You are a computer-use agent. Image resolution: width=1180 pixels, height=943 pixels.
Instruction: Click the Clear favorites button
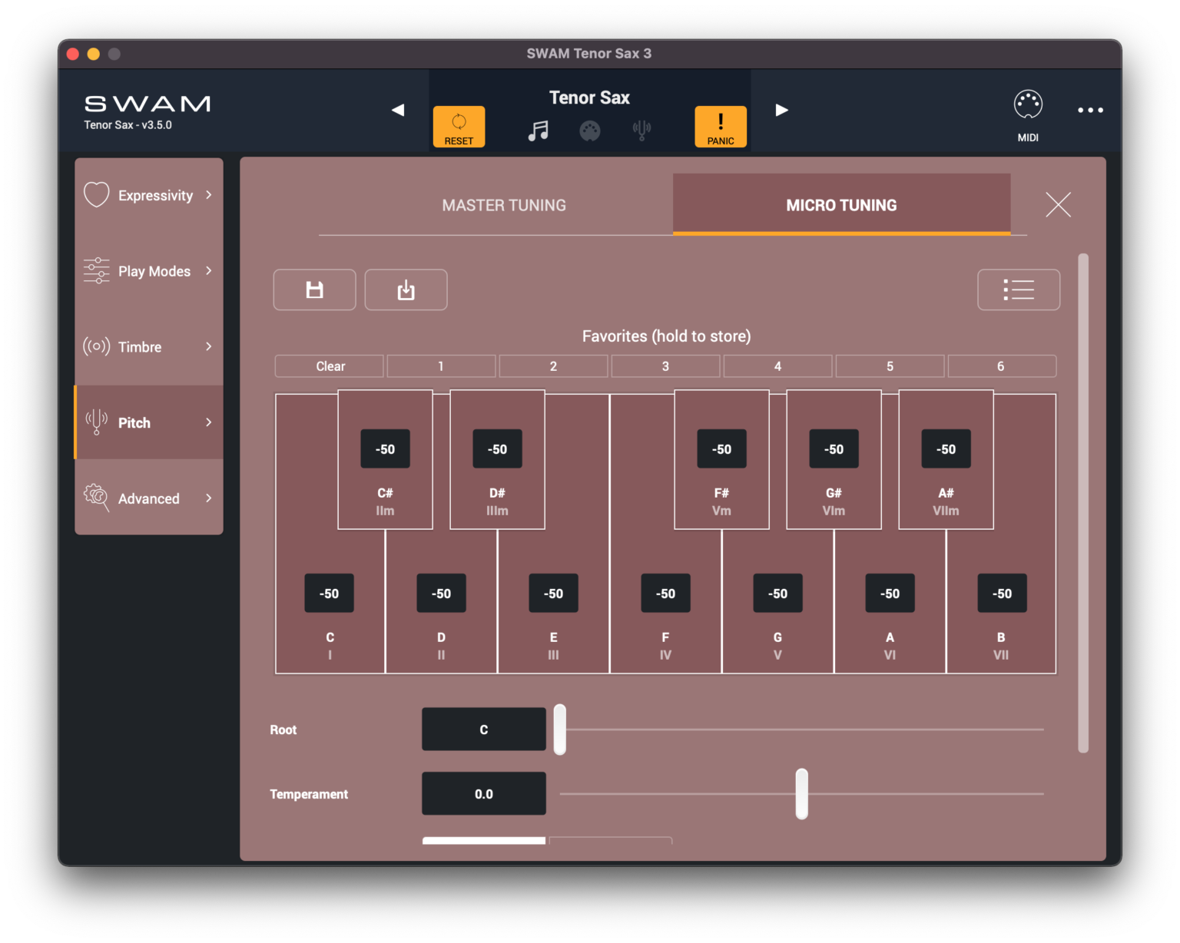coord(329,366)
